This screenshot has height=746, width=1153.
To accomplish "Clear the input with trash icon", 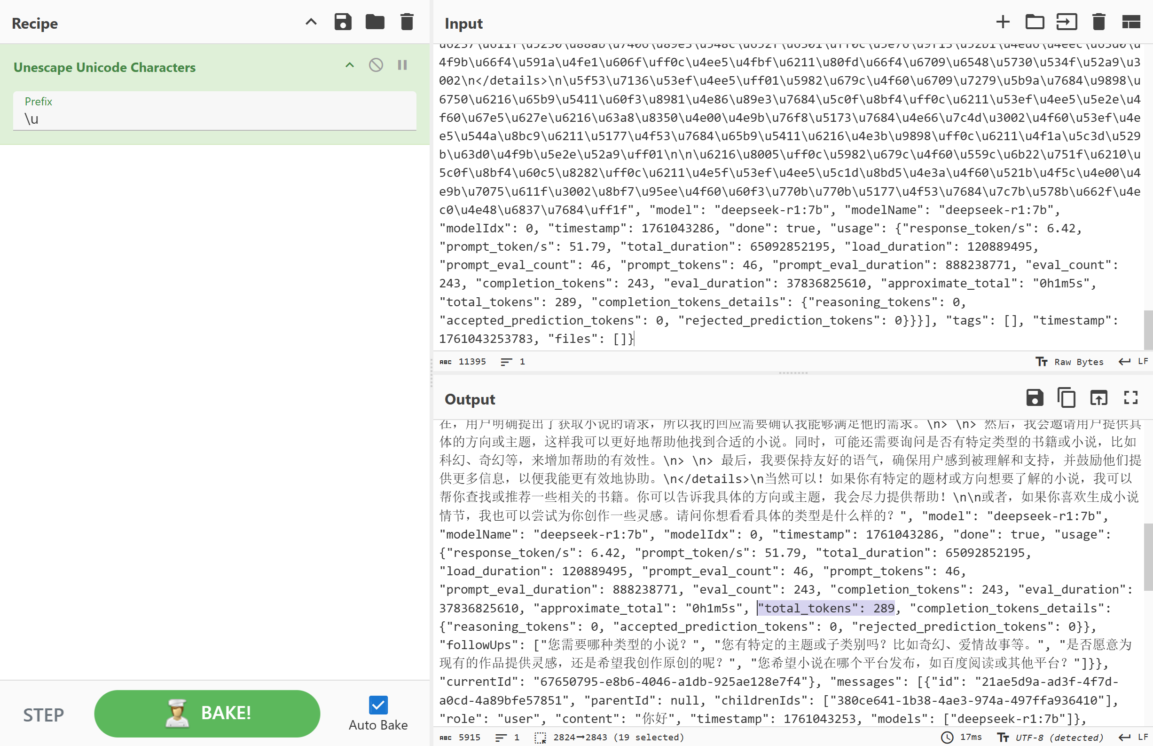I will [1098, 22].
